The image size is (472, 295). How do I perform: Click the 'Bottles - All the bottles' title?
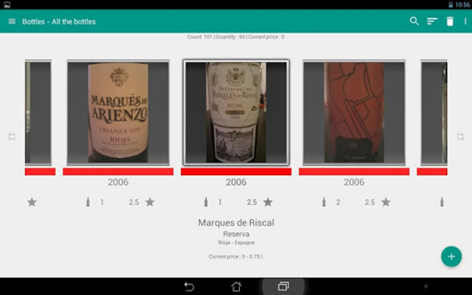pos(59,22)
